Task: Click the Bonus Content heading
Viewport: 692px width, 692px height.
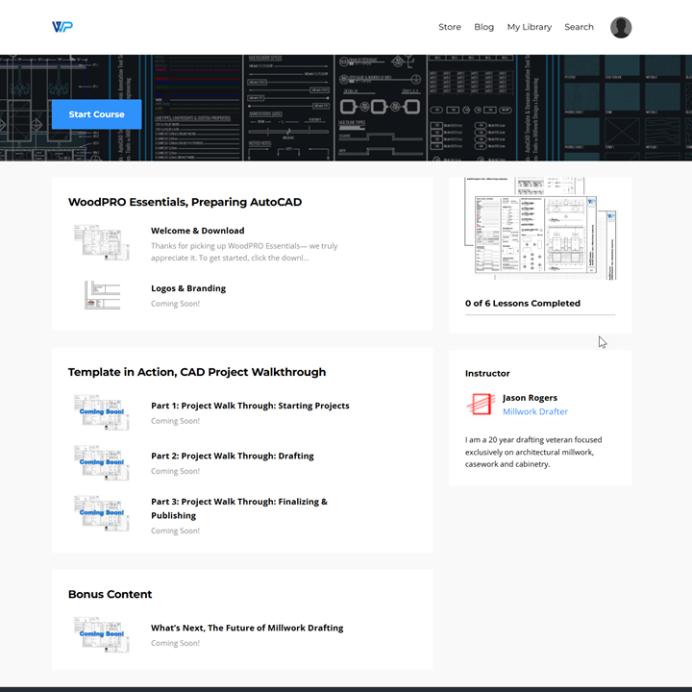Action: point(110,595)
